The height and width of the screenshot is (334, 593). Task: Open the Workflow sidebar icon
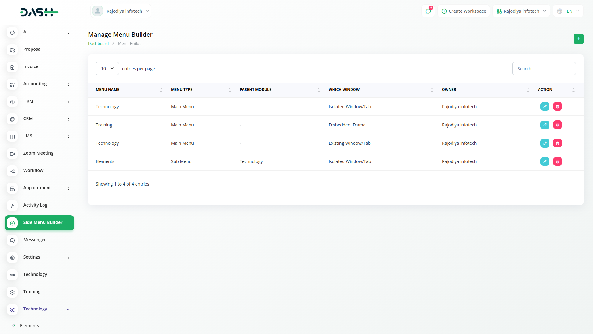click(12, 171)
